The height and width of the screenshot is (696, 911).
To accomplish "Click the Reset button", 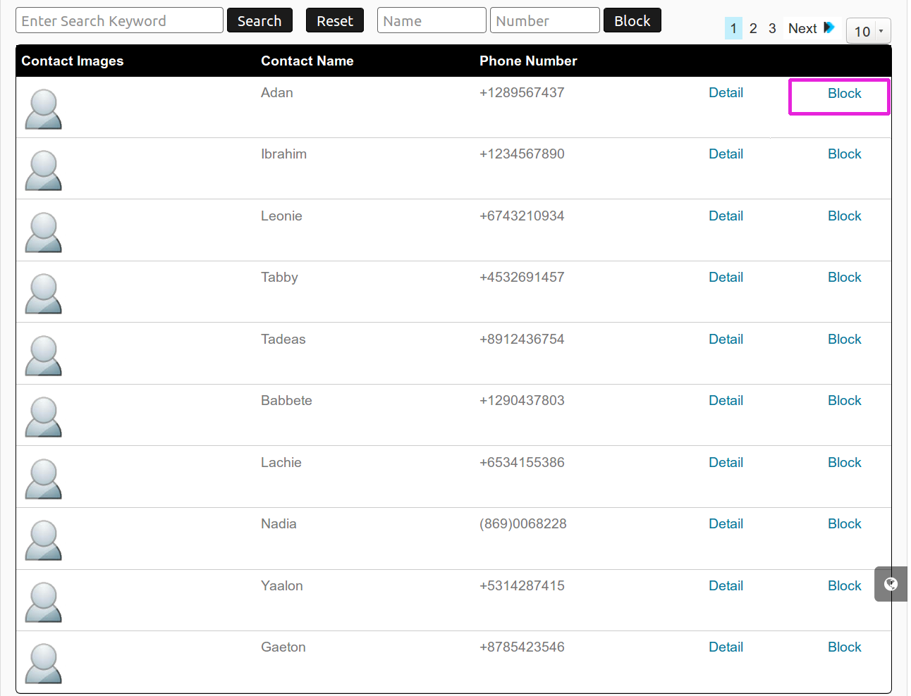I will pyautogui.click(x=335, y=21).
